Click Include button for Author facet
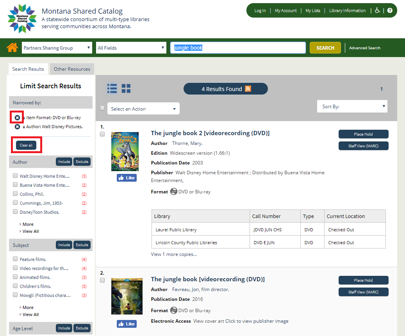This screenshot has width=405, height=336. pos(64,161)
